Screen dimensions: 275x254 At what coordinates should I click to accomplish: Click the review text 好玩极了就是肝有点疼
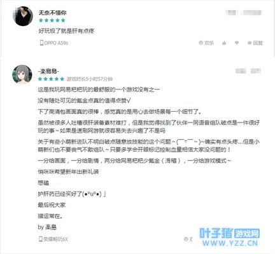[x=66, y=31]
